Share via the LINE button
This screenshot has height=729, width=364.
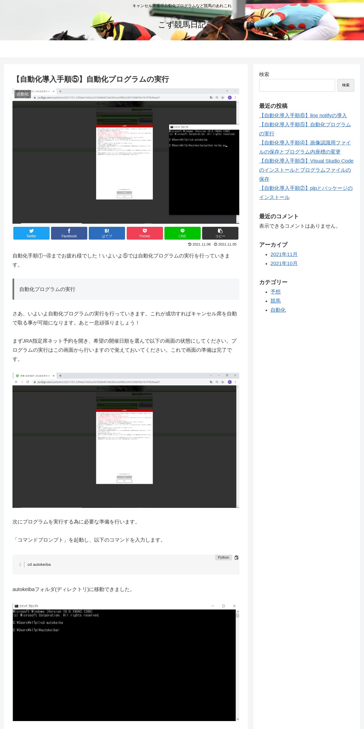183,233
